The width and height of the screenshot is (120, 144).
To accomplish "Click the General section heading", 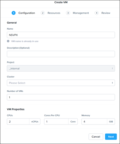I will (12, 23).
